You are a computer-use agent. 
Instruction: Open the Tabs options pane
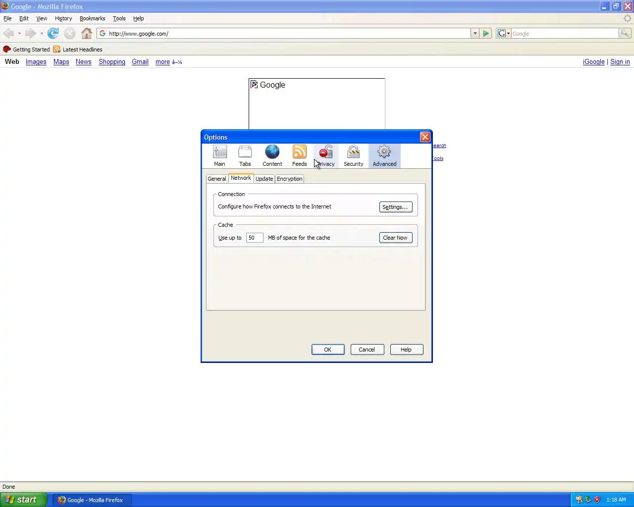pyautogui.click(x=245, y=156)
